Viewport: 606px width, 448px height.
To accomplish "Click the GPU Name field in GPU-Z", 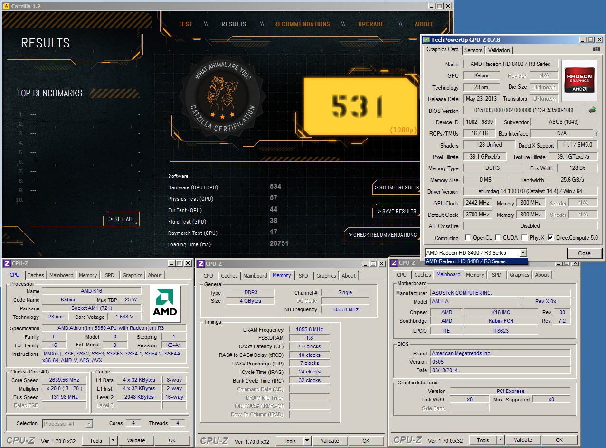I will tap(511, 64).
